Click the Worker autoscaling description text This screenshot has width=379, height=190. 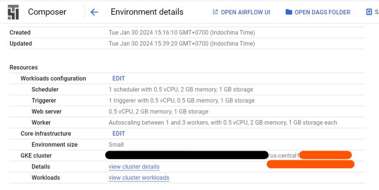(x=223, y=123)
